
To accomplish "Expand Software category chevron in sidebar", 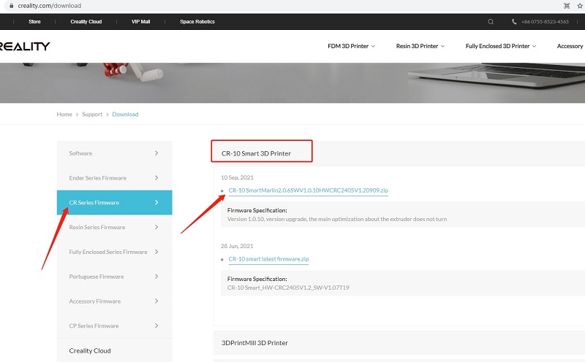I will coord(156,153).
